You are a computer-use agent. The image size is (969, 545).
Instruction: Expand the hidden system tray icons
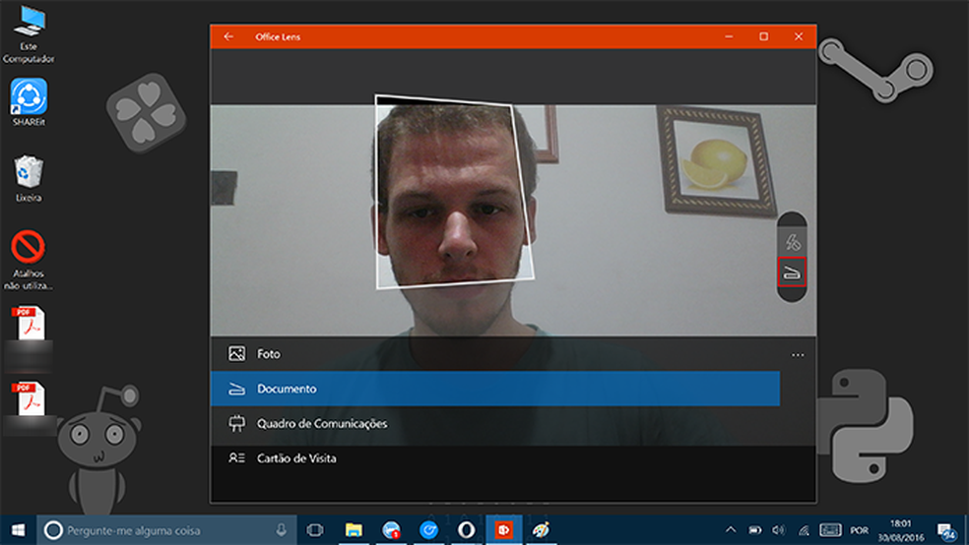(x=731, y=530)
